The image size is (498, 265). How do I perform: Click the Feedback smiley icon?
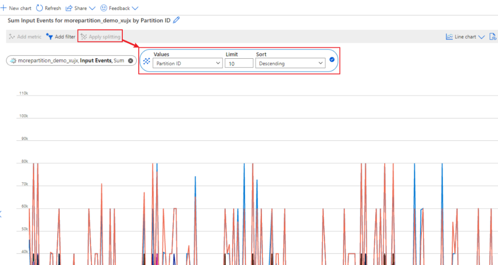(104, 8)
